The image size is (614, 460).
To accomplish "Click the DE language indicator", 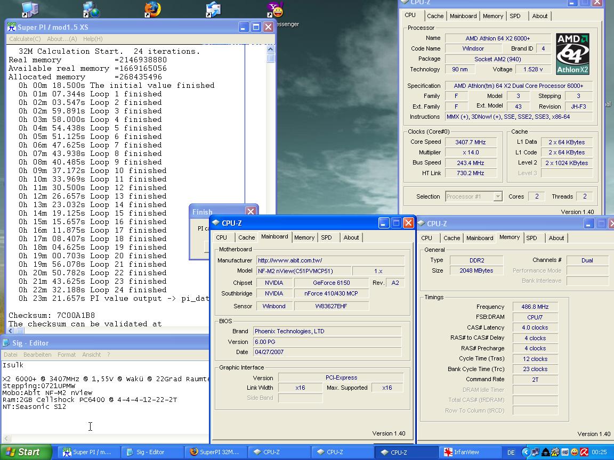I will (x=511, y=452).
